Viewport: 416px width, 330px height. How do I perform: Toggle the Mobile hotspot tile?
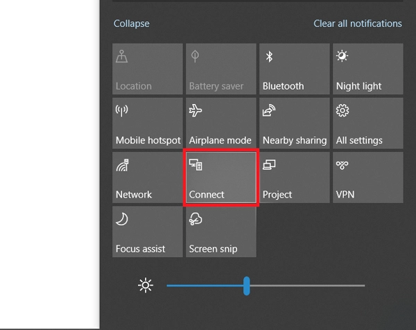click(148, 123)
